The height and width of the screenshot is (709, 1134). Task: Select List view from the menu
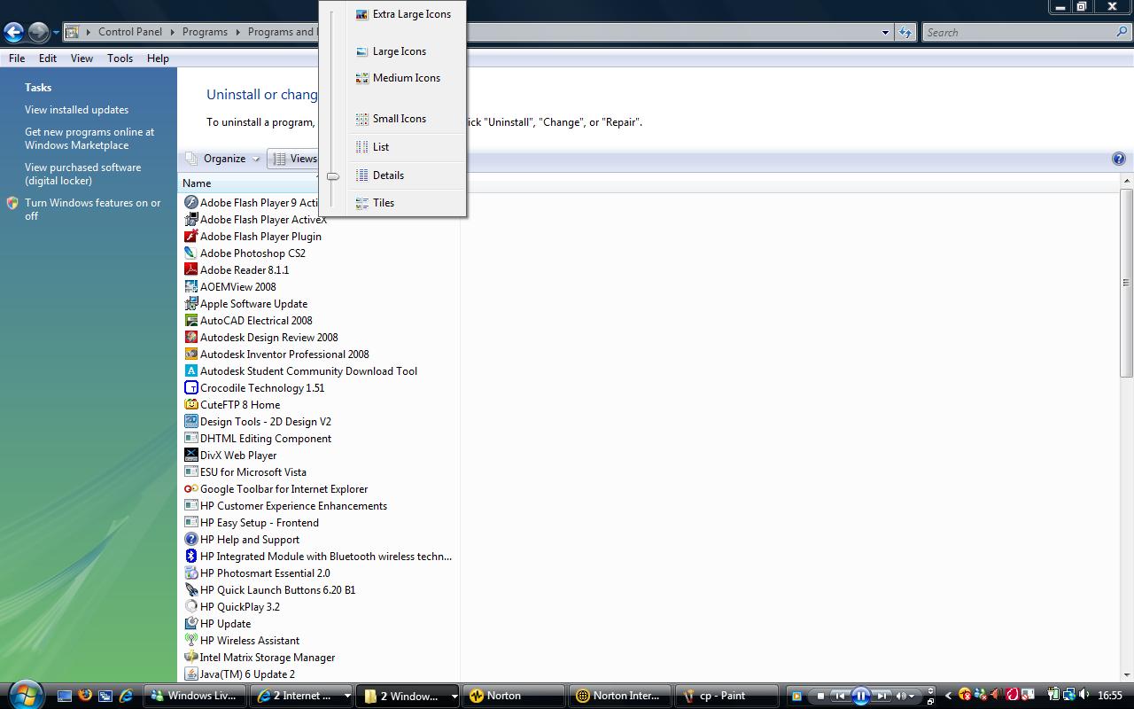point(372,147)
